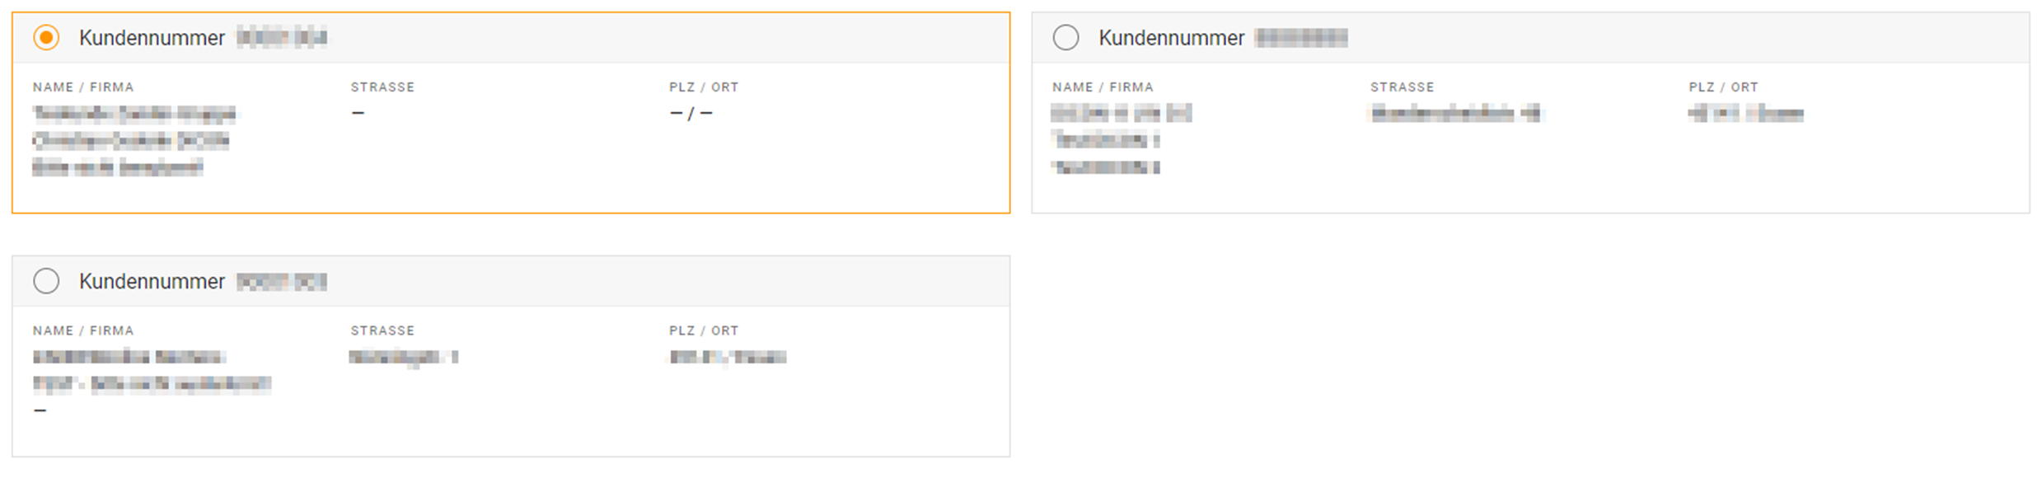Viewport: 2042px width, 478px height.
Task: Click the blurred postal code and city in third card
Action: (x=728, y=357)
